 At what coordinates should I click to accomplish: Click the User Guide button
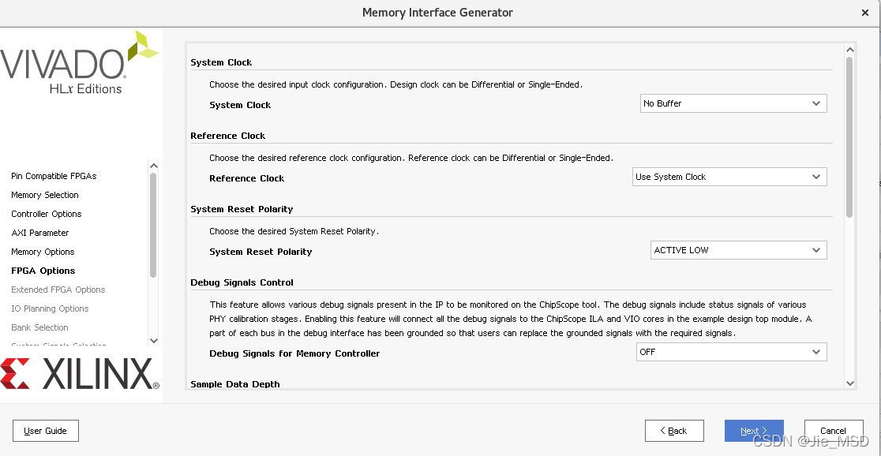(x=46, y=431)
